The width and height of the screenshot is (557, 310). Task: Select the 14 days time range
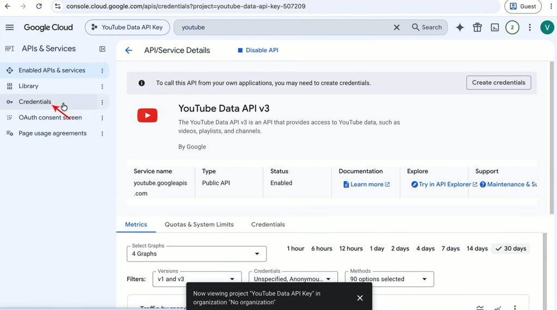tap(477, 249)
